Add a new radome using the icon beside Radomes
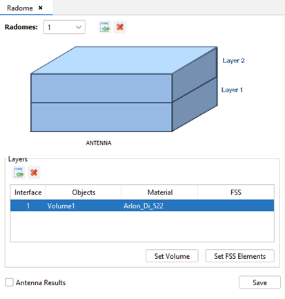The width and height of the screenshot is (285, 299). tap(105, 27)
